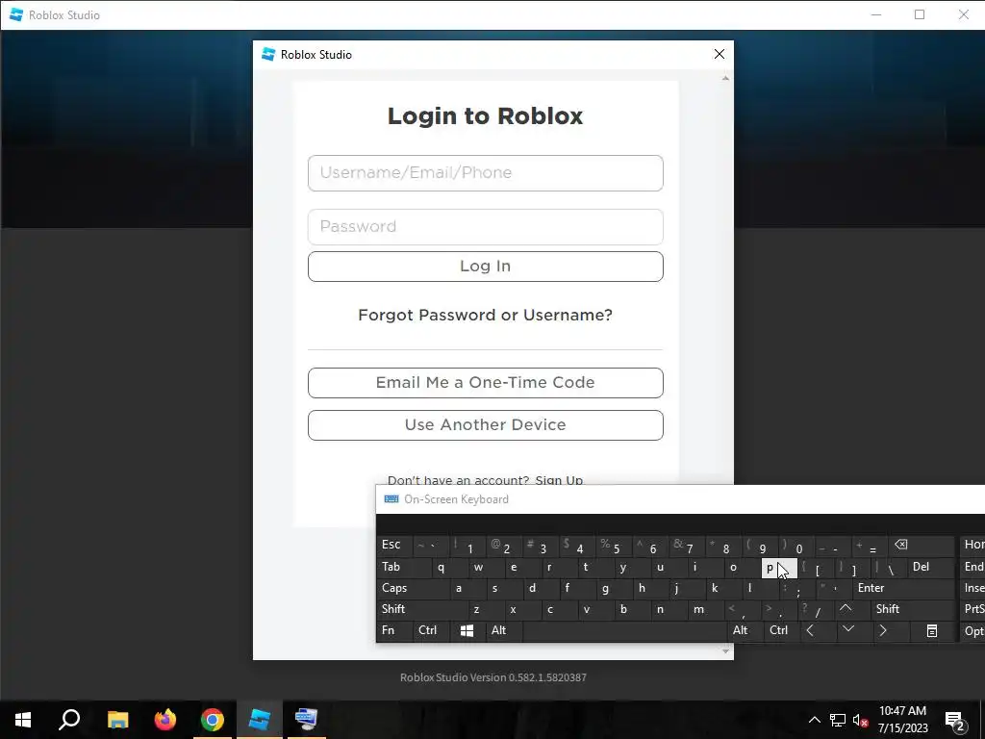This screenshot has height=739, width=985.
Task: Tap the z key on On-Screen Keyboard
Action: (x=486, y=609)
